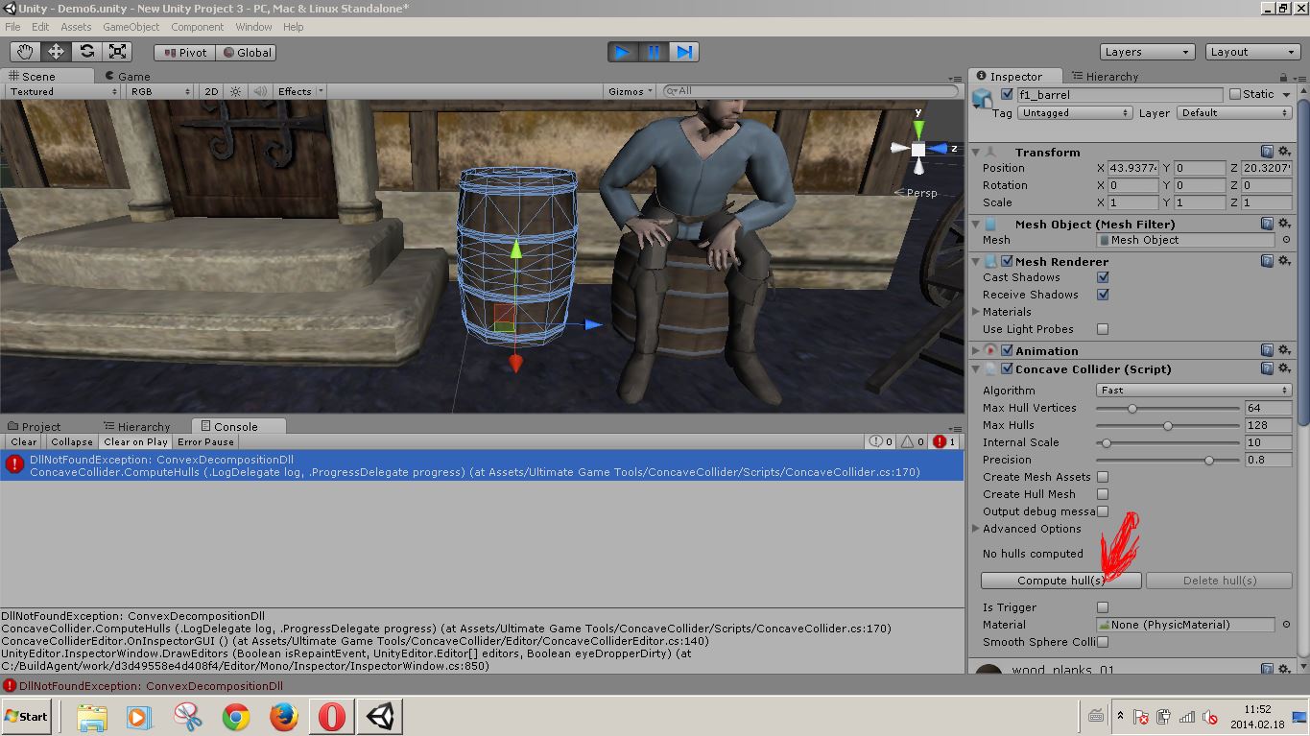Open Transform component gear menu

pos(1284,152)
